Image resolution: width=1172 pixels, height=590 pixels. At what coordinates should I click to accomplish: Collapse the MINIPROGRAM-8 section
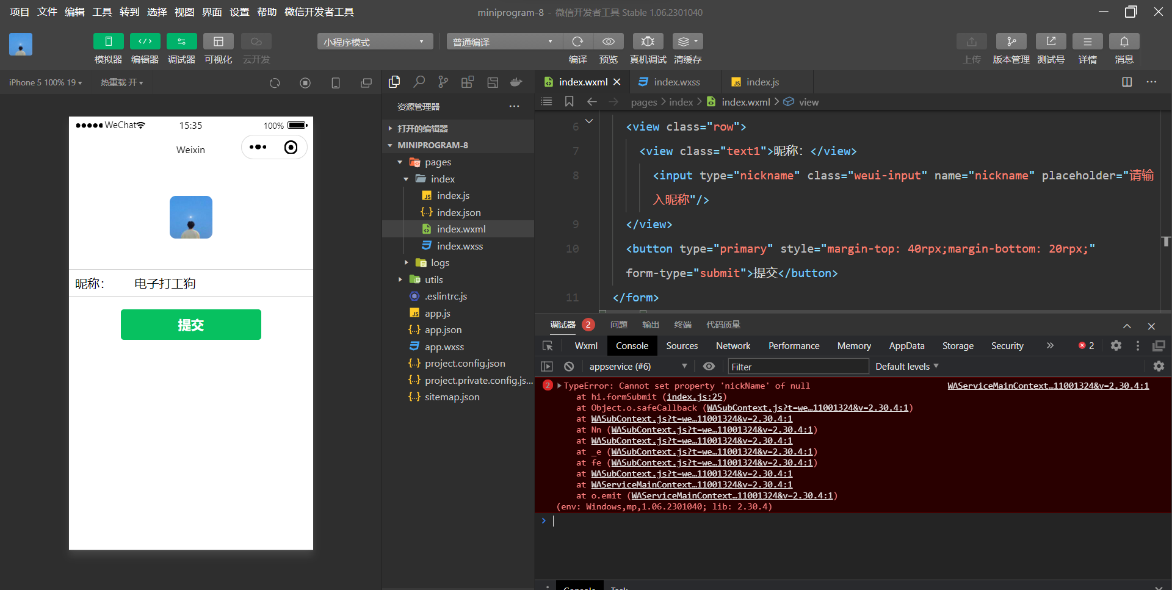(458, 145)
